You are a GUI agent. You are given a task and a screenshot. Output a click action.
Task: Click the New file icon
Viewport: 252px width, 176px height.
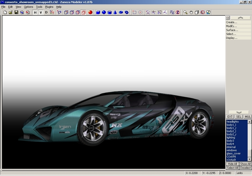[5, 13]
